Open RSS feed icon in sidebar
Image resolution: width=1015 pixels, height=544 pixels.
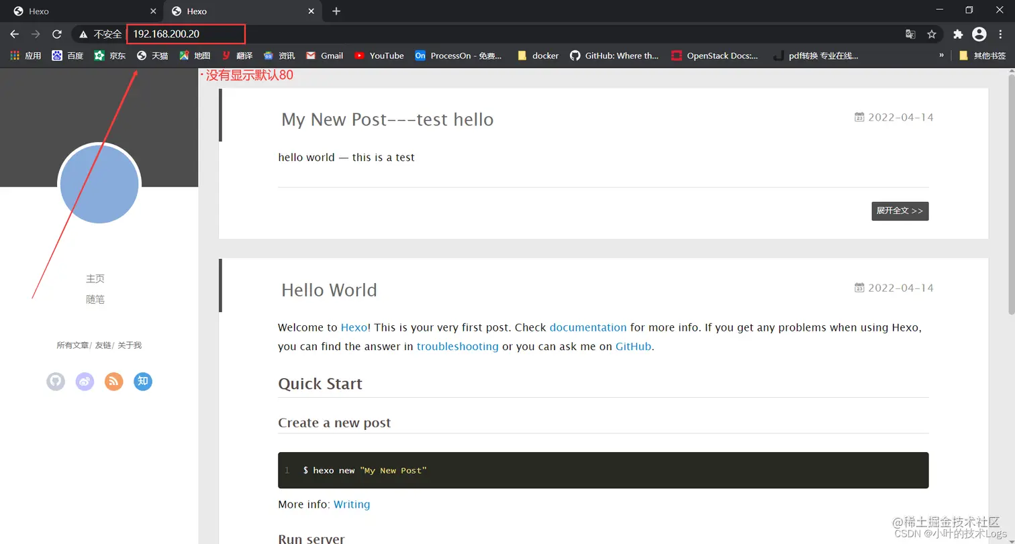coord(114,382)
